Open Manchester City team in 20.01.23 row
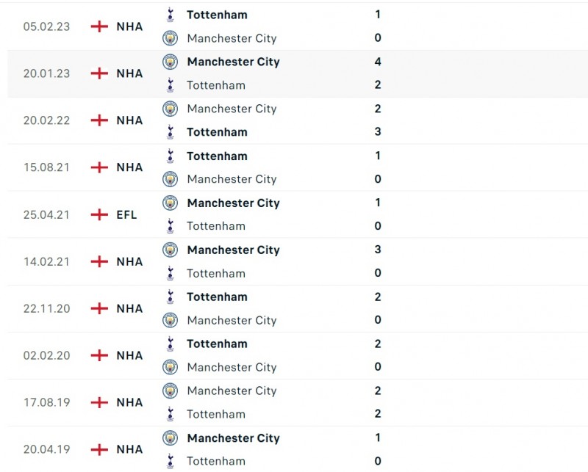The width and height of the screenshot is (588, 472). click(x=233, y=62)
